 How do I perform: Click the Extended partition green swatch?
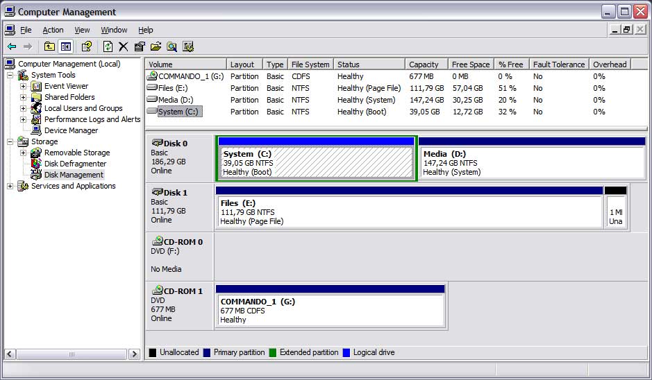pyautogui.click(x=273, y=353)
